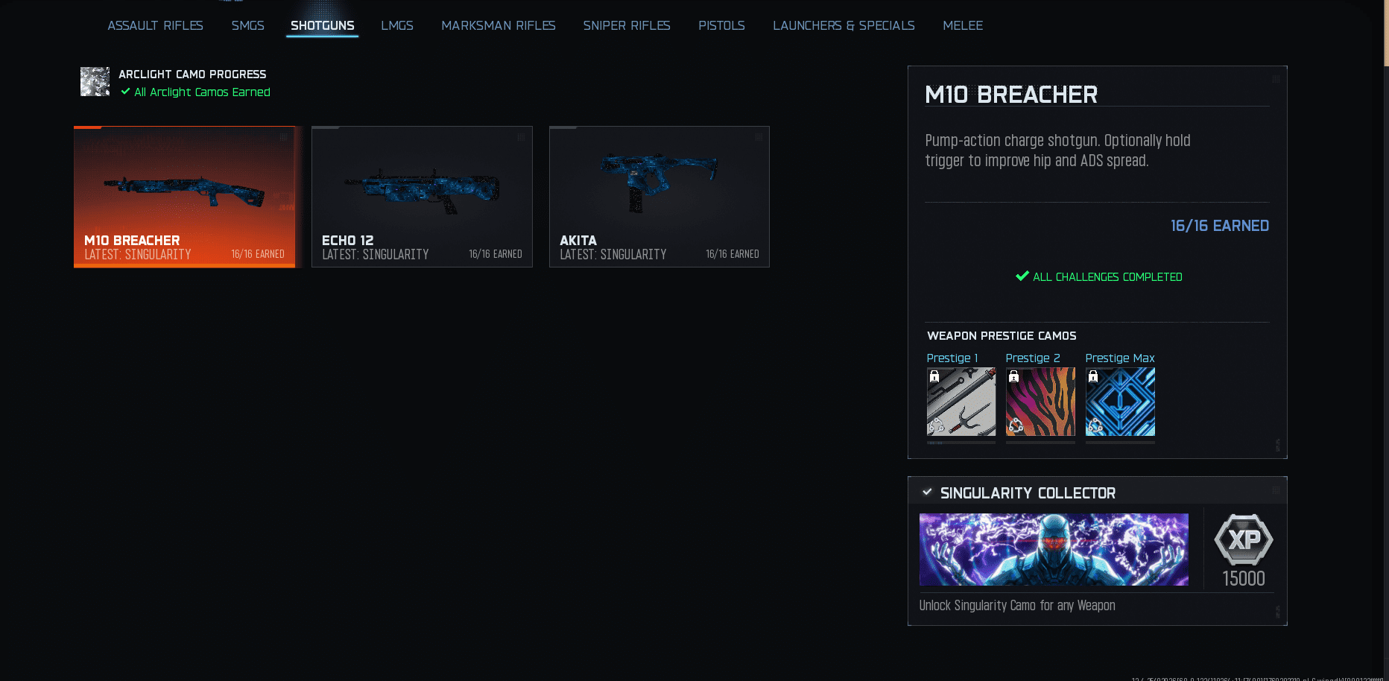Image resolution: width=1389 pixels, height=681 pixels.
Task: Open the SMGs weapon category tab
Action: tap(247, 25)
